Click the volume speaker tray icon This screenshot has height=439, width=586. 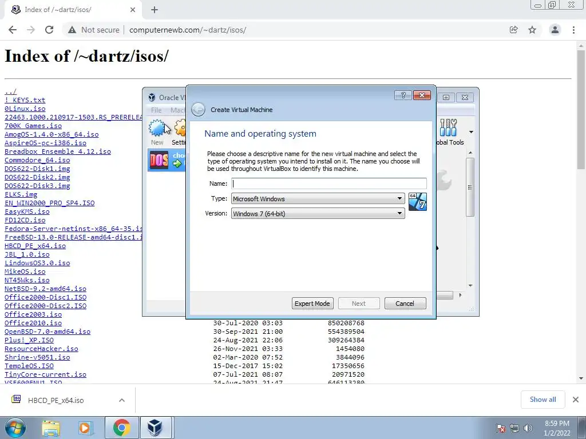click(528, 428)
